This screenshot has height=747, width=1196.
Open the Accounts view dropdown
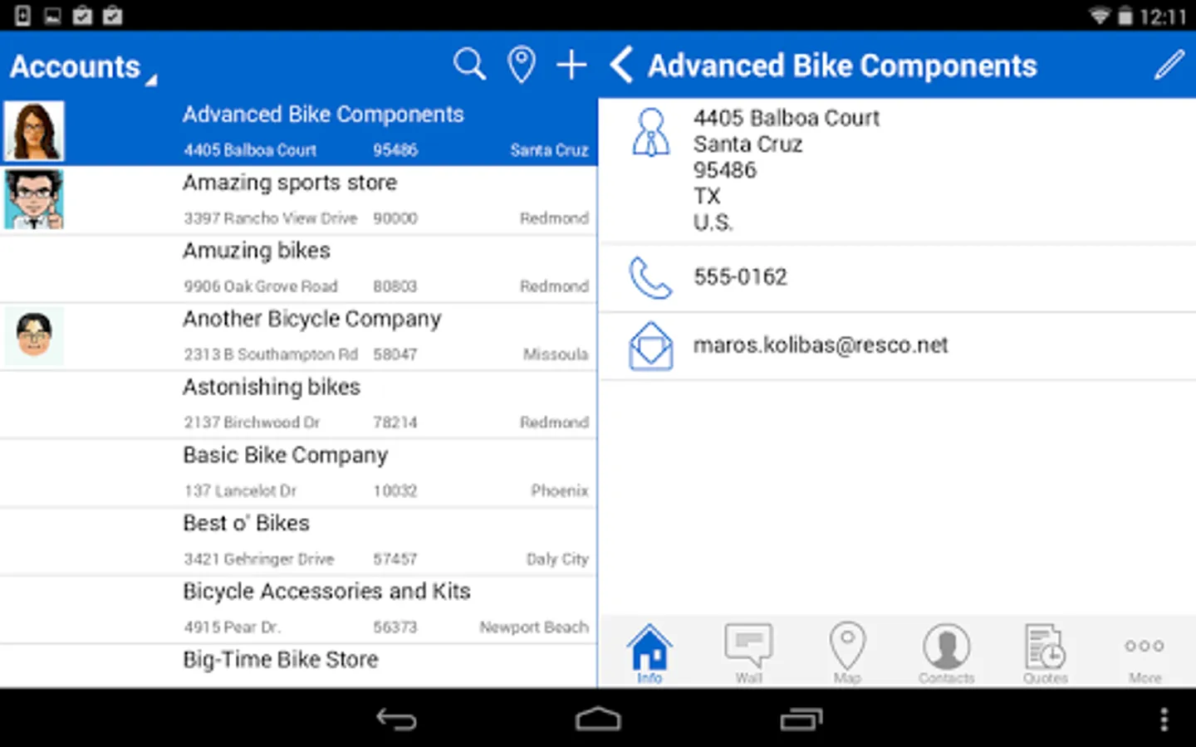(x=83, y=67)
